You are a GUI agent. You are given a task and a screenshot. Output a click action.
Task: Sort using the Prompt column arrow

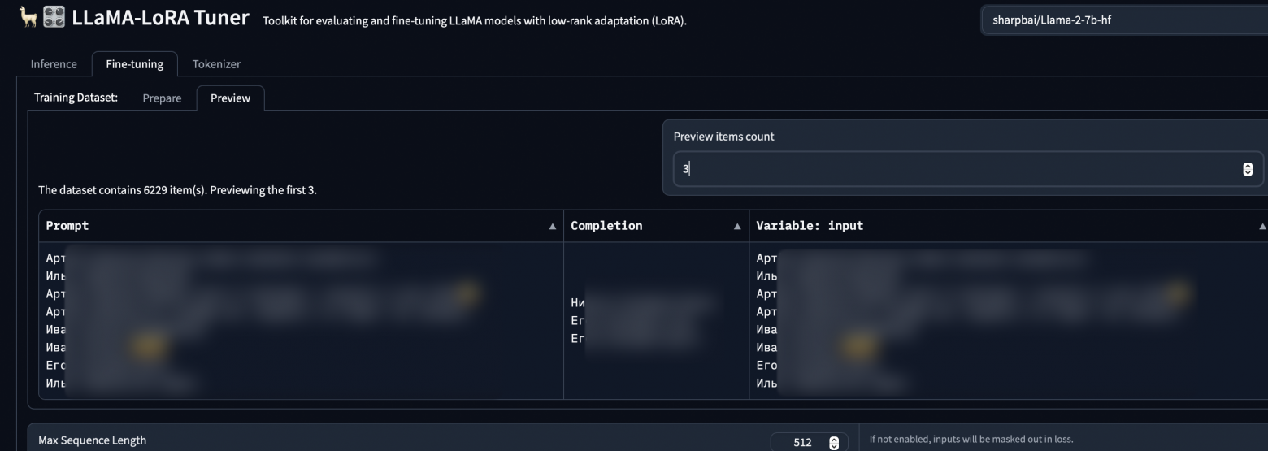553,227
